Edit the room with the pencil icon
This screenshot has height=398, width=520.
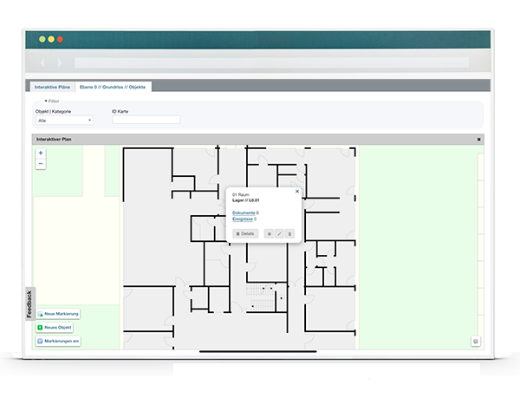[279, 233]
